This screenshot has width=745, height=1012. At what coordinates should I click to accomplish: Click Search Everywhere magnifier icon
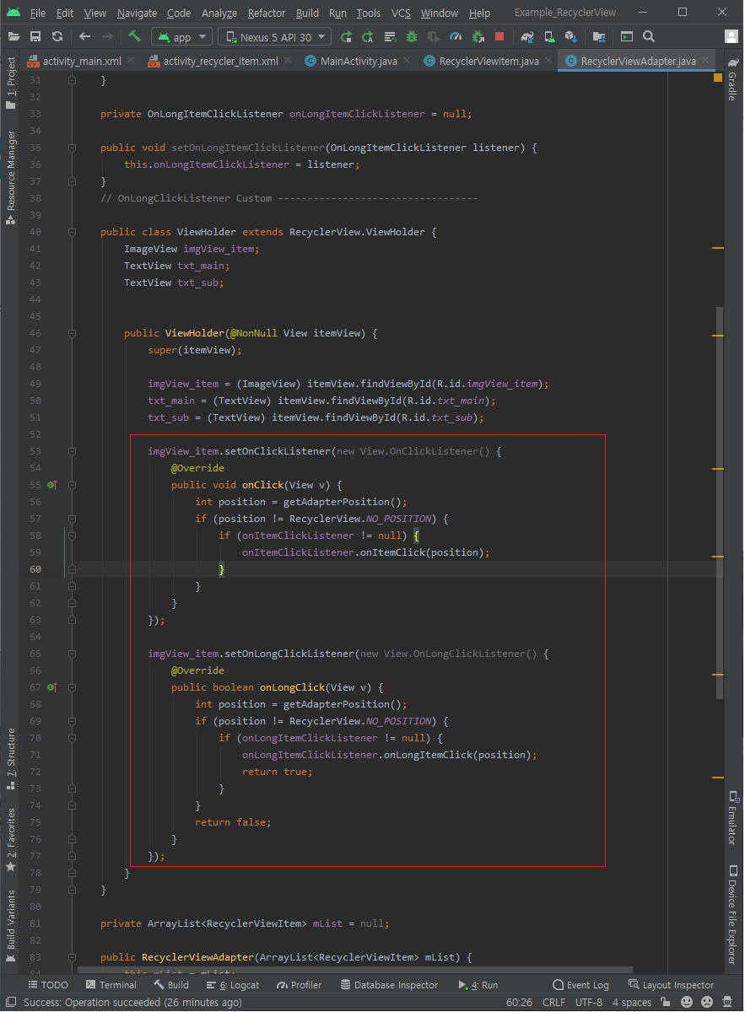click(x=648, y=36)
